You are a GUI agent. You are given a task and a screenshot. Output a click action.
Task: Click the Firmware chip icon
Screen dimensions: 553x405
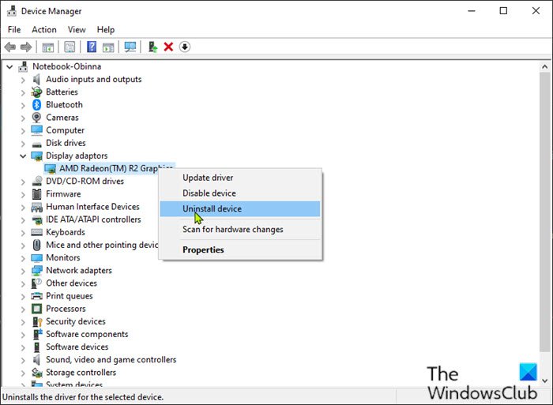(x=36, y=194)
